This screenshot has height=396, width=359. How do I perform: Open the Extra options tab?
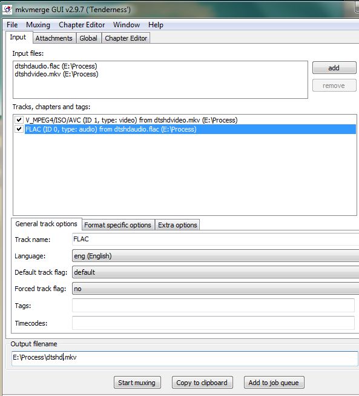coord(177,225)
